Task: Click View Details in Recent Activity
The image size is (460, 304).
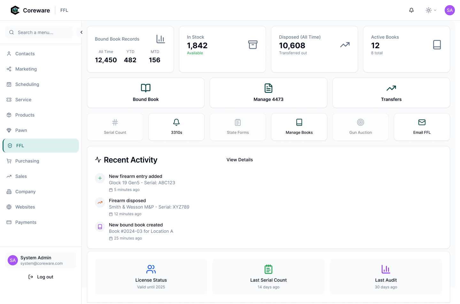Action: click(x=240, y=160)
